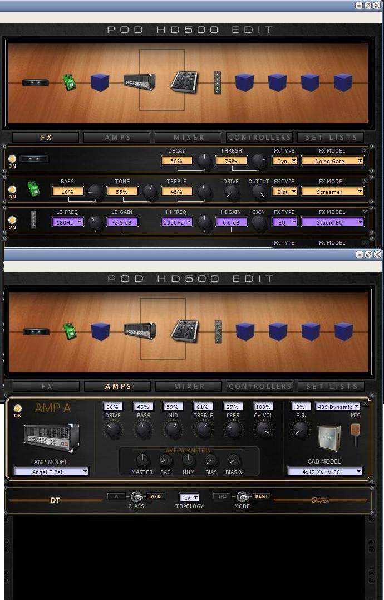Open CONTROLLERS tab in upper window

click(259, 138)
